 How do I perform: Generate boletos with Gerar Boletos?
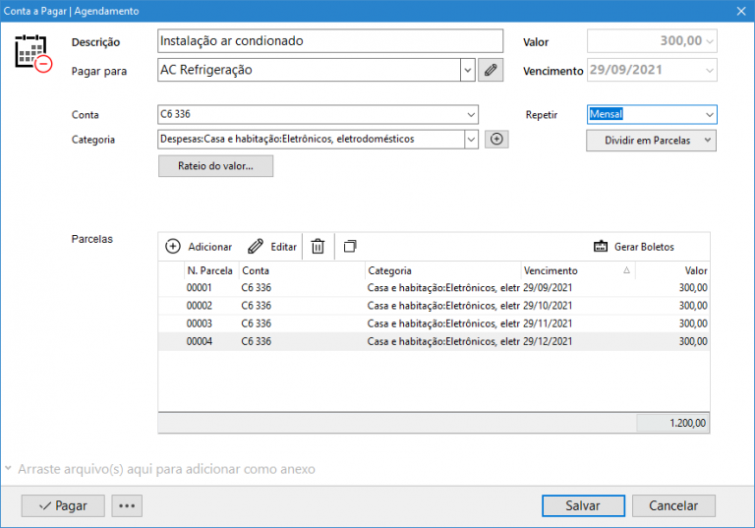point(634,246)
